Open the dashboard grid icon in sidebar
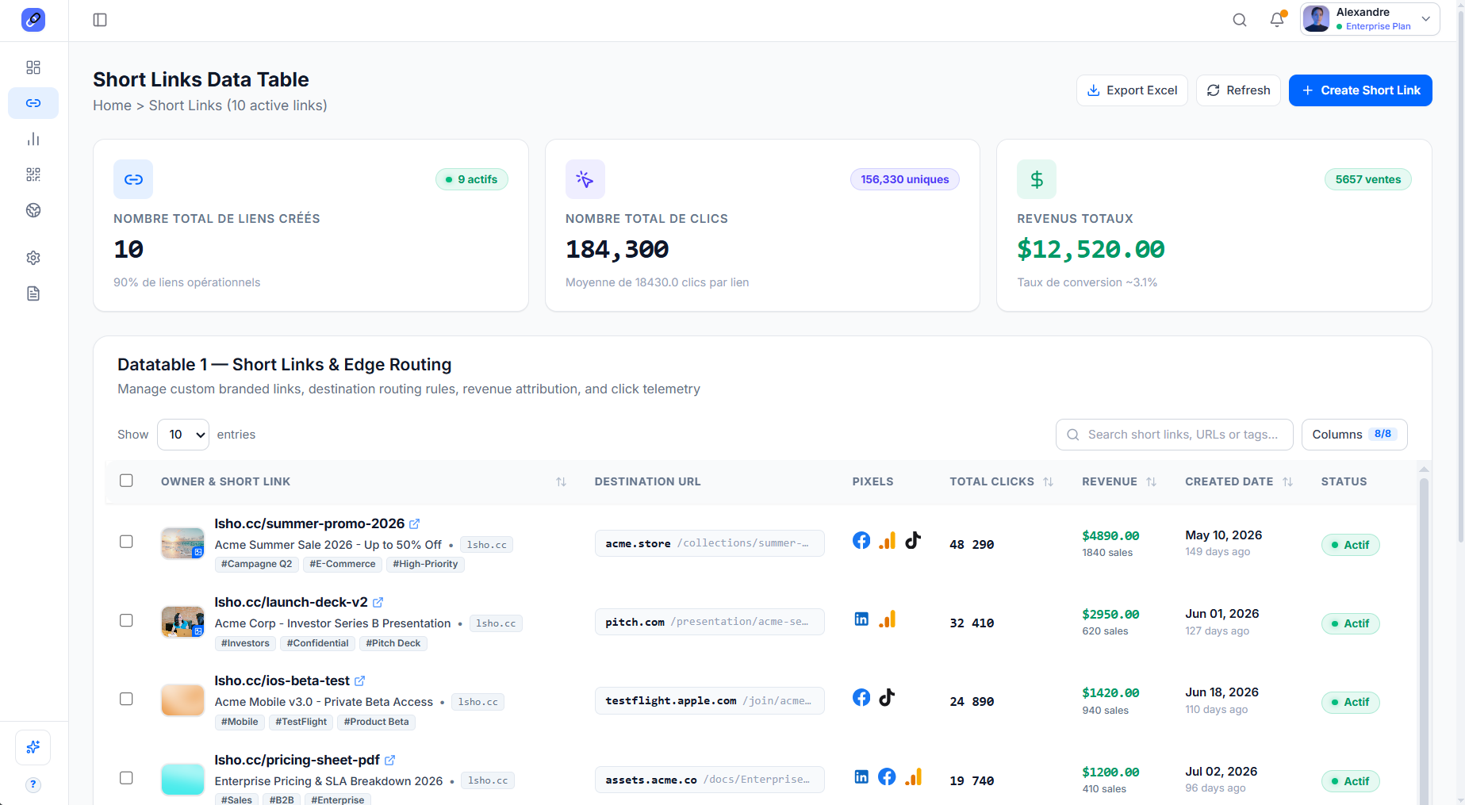The image size is (1465, 805). [33, 67]
